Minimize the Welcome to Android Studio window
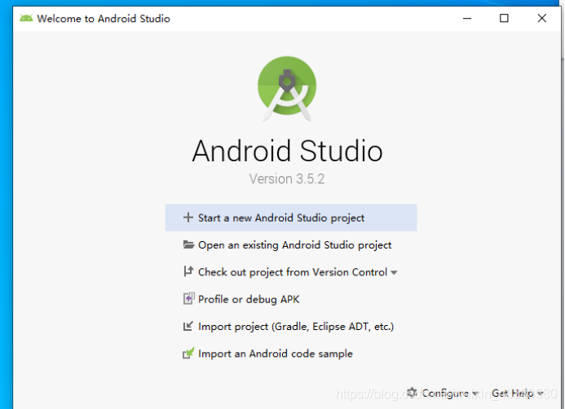 [467, 18]
